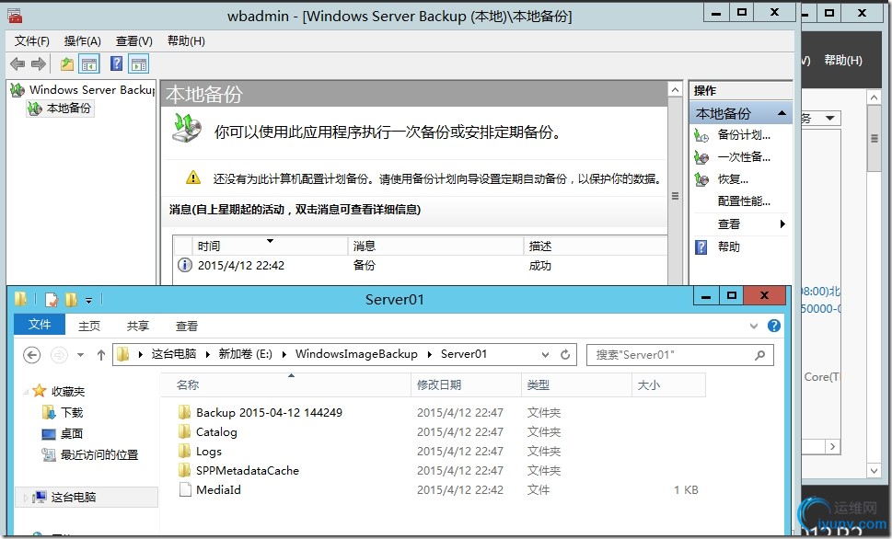Open the 帮助(H) menu in wbadmin
The width and height of the screenshot is (892, 539).
click(x=186, y=41)
